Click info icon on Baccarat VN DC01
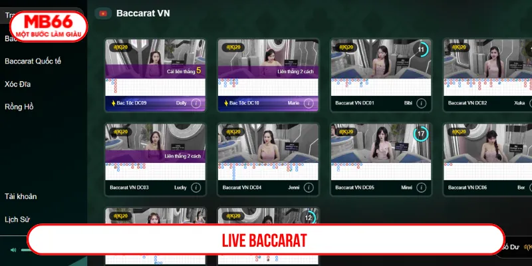The width and height of the screenshot is (532, 266). click(421, 103)
